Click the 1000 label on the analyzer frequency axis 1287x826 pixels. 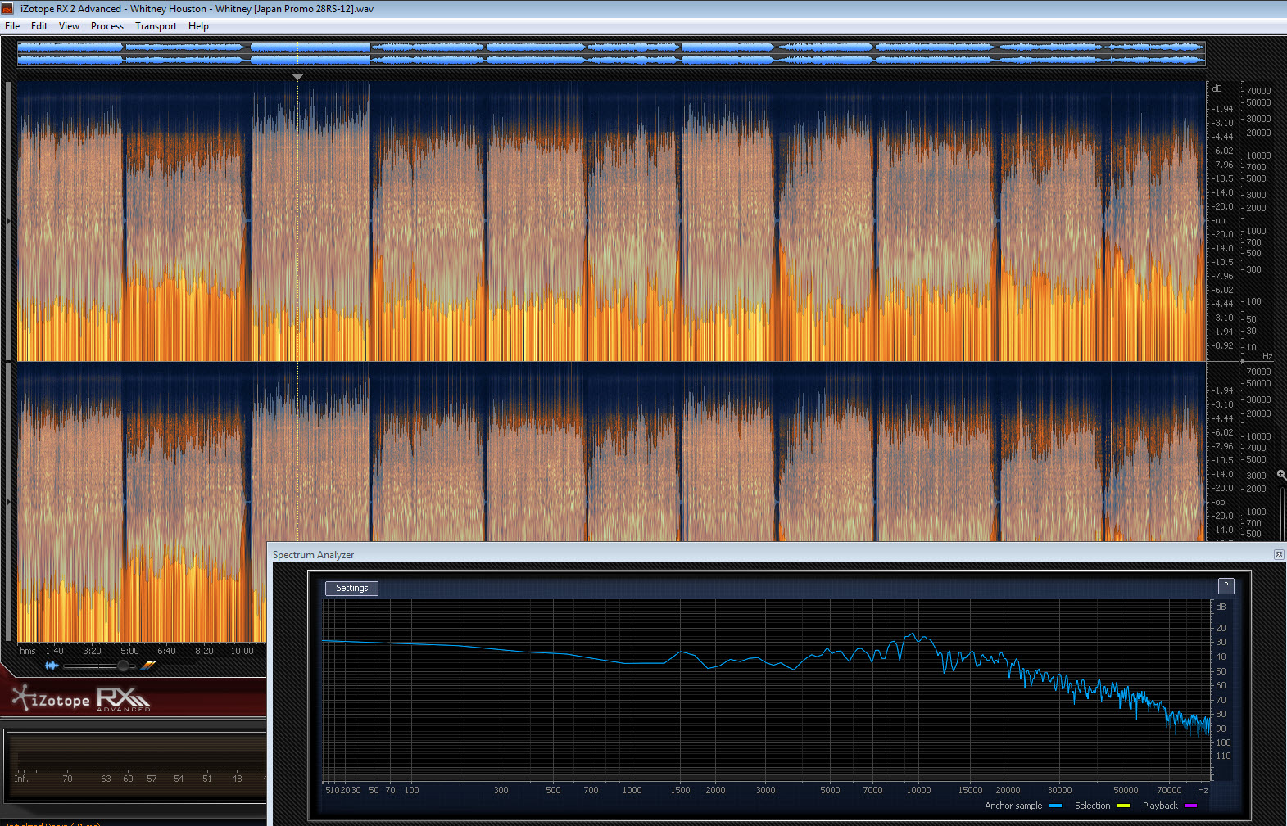point(632,790)
